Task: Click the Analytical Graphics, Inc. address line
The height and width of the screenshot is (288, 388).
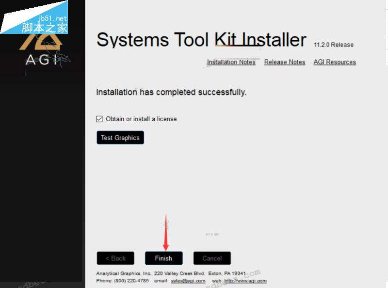Action: (x=171, y=273)
